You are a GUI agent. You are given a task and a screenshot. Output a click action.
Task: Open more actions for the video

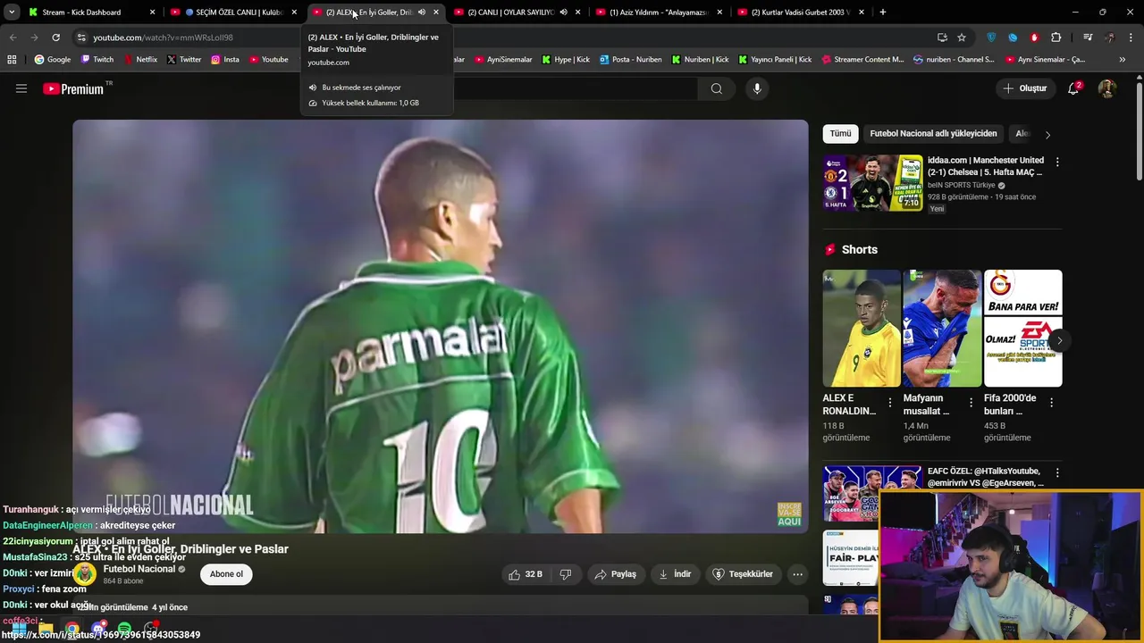point(797,574)
